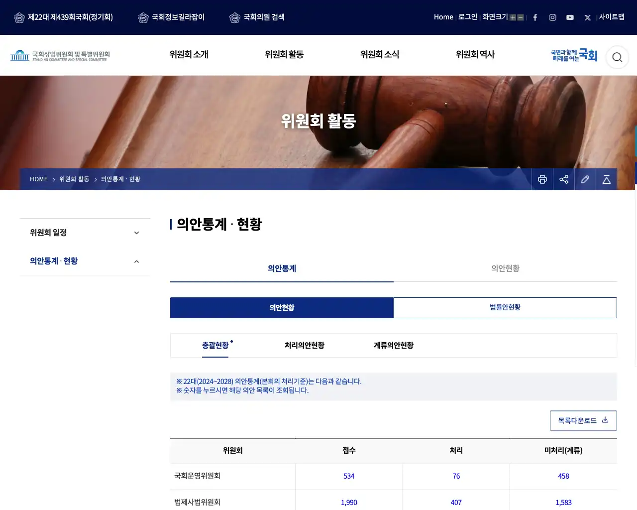The height and width of the screenshot is (510, 637).
Task: Click the emblem beside 국회의원 검색
Action: pos(235,17)
